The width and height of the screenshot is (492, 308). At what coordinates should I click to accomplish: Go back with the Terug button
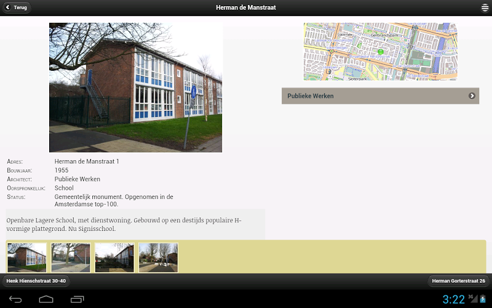pyautogui.click(x=17, y=7)
